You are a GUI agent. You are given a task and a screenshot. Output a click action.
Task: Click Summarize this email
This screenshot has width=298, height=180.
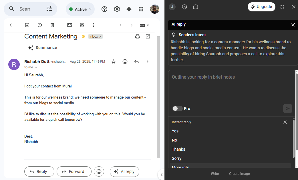(43, 48)
